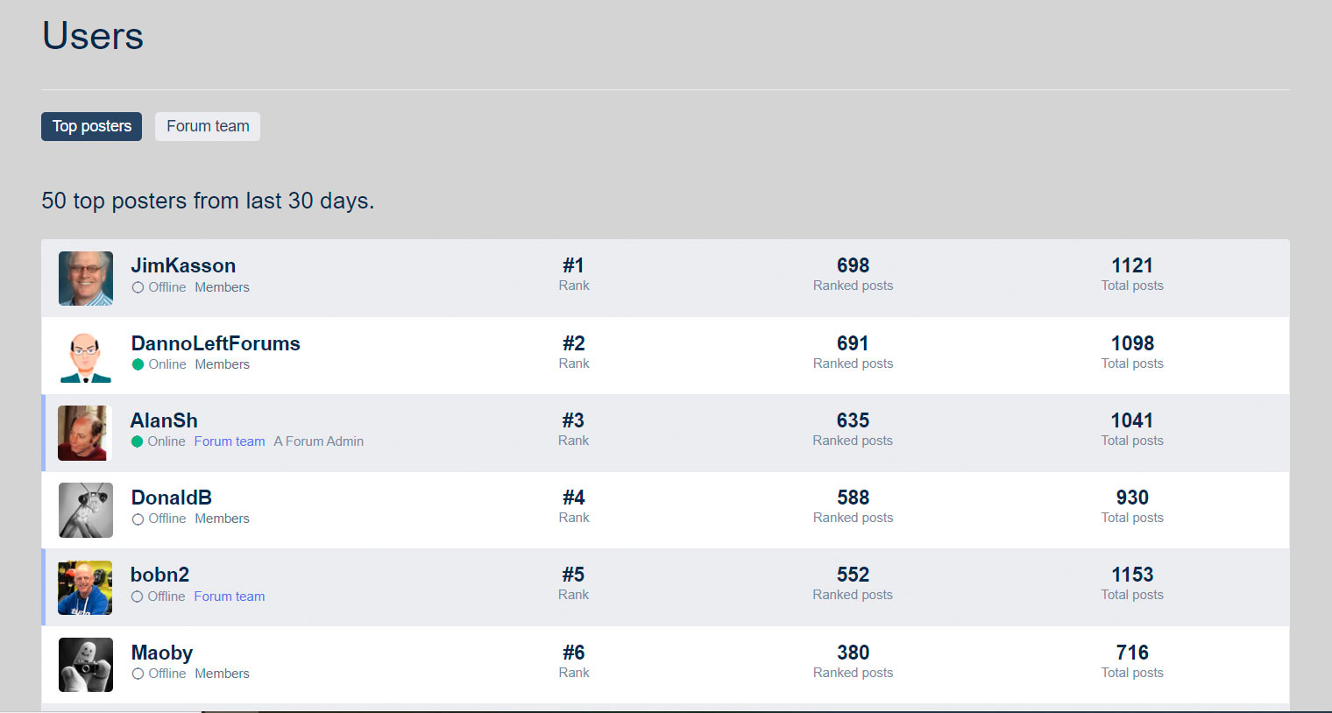Open the bobn2 username link
The height and width of the screenshot is (713, 1332).
click(159, 575)
